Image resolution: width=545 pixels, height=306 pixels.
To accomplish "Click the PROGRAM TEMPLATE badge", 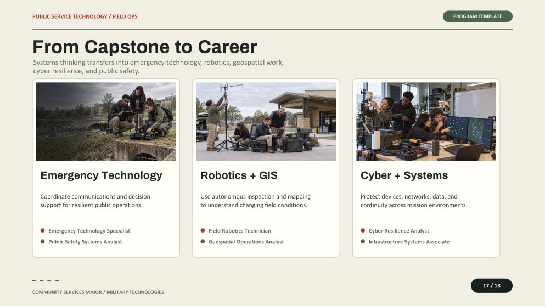I will pos(477,16).
